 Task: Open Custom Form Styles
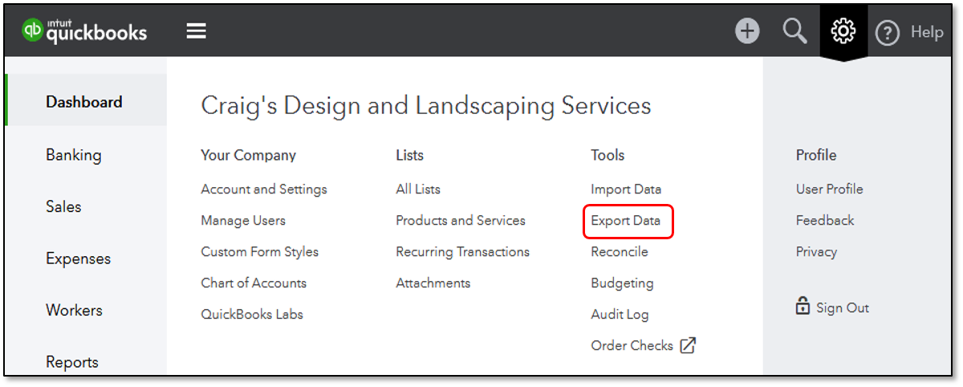260,251
